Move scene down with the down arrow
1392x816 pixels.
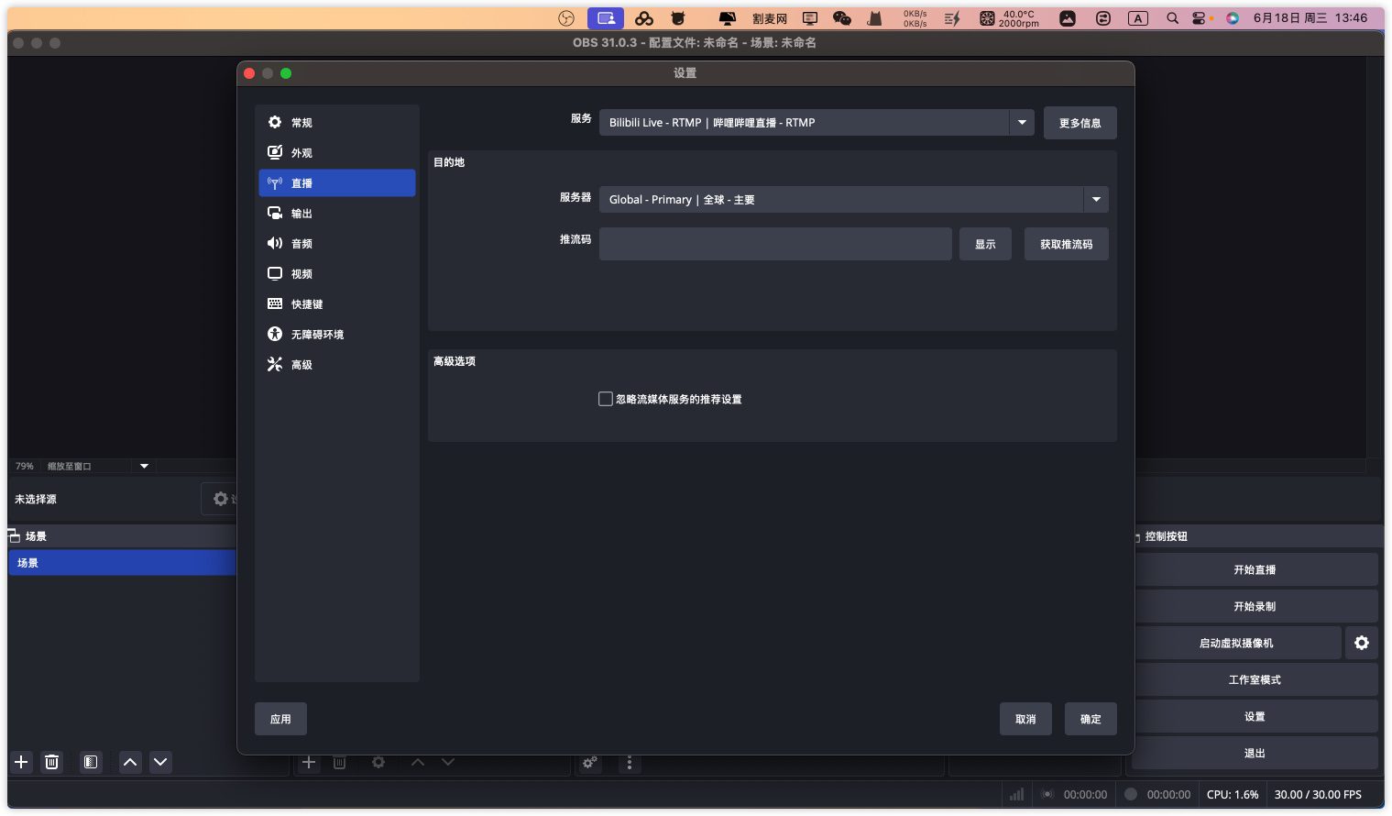tap(160, 762)
